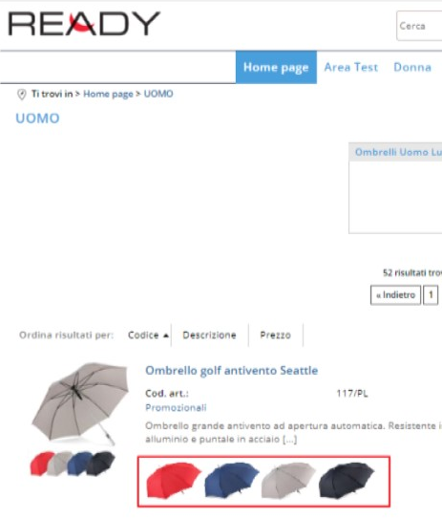The height and width of the screenshot is (519, 442).
Task: Toggle the Codice ascending sort arrow
Action: (x=166, y=335)
